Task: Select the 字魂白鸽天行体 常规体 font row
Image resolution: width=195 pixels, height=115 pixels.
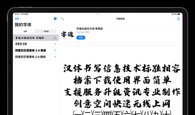Action: [x=36, y=38]
